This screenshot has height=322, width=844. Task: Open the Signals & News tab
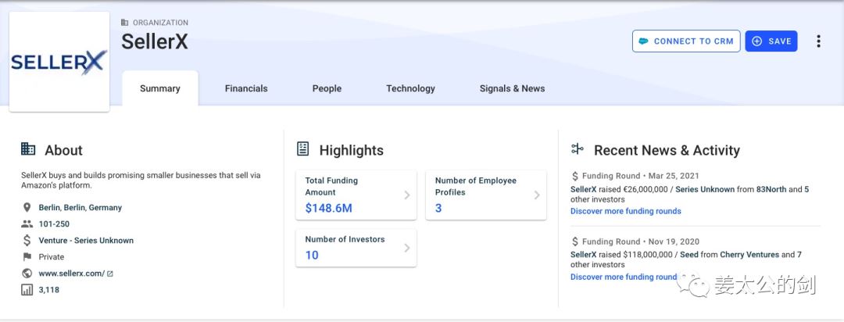[512, 89]
